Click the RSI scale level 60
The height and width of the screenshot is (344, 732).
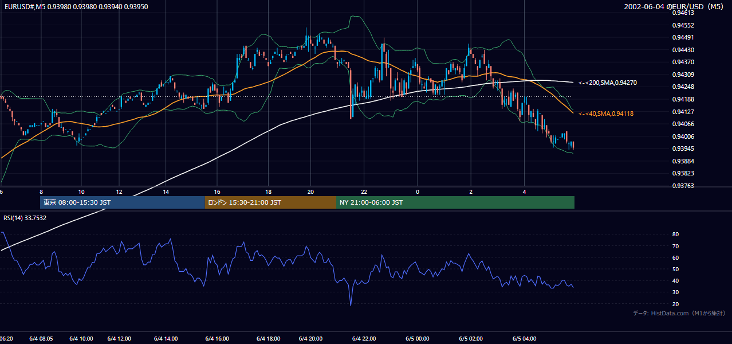pos(675,257)
